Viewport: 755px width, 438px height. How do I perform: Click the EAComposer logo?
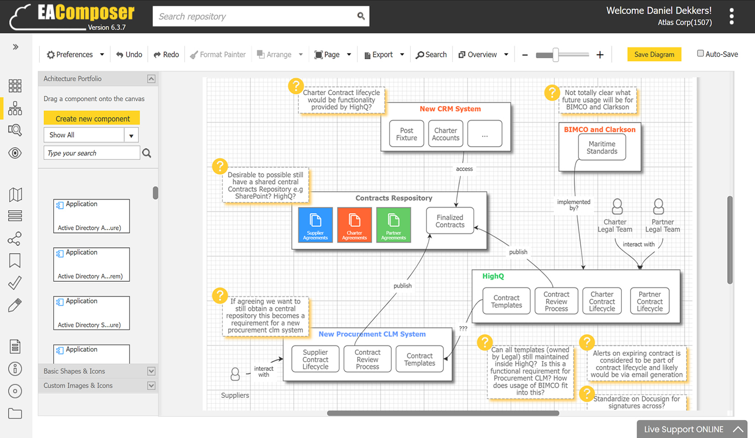pos(73,17)
